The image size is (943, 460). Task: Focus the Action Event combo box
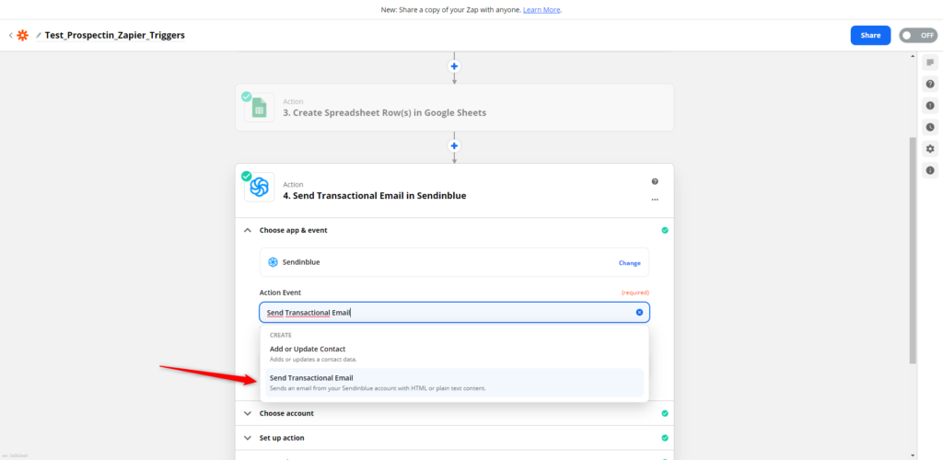tap(454, 312)
